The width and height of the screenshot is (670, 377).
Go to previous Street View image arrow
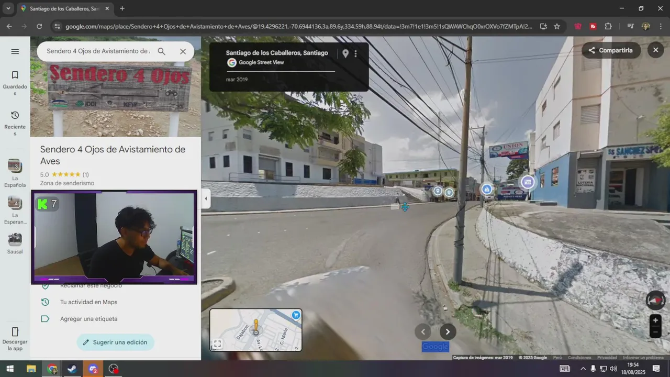[423, 331]
